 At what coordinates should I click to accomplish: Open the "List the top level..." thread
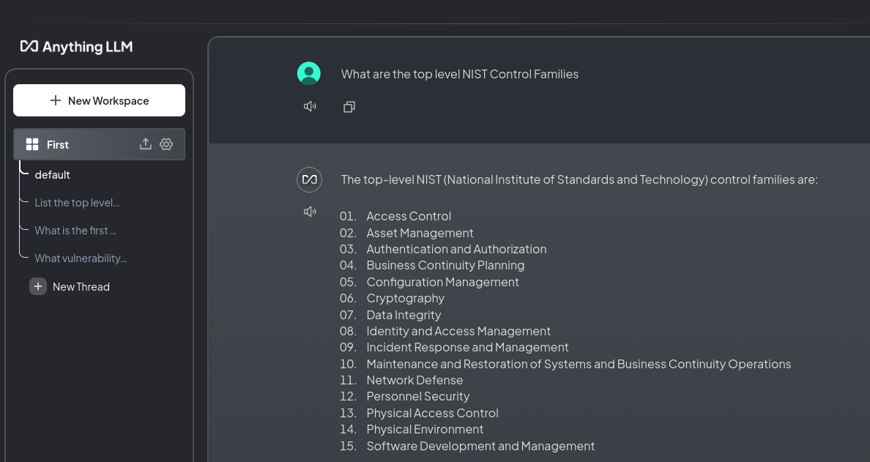point(77,203)
